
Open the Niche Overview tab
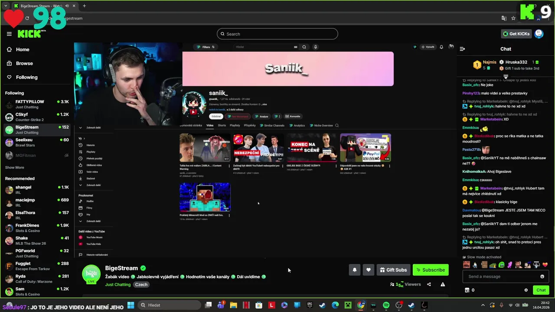pos(321,126)
